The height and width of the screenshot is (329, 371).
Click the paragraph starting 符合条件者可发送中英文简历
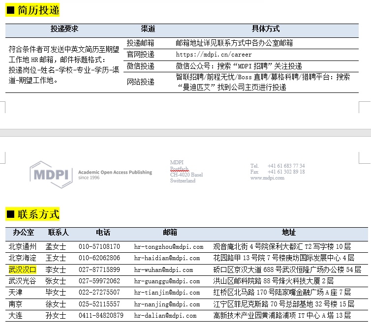click(x=64, y=65)
